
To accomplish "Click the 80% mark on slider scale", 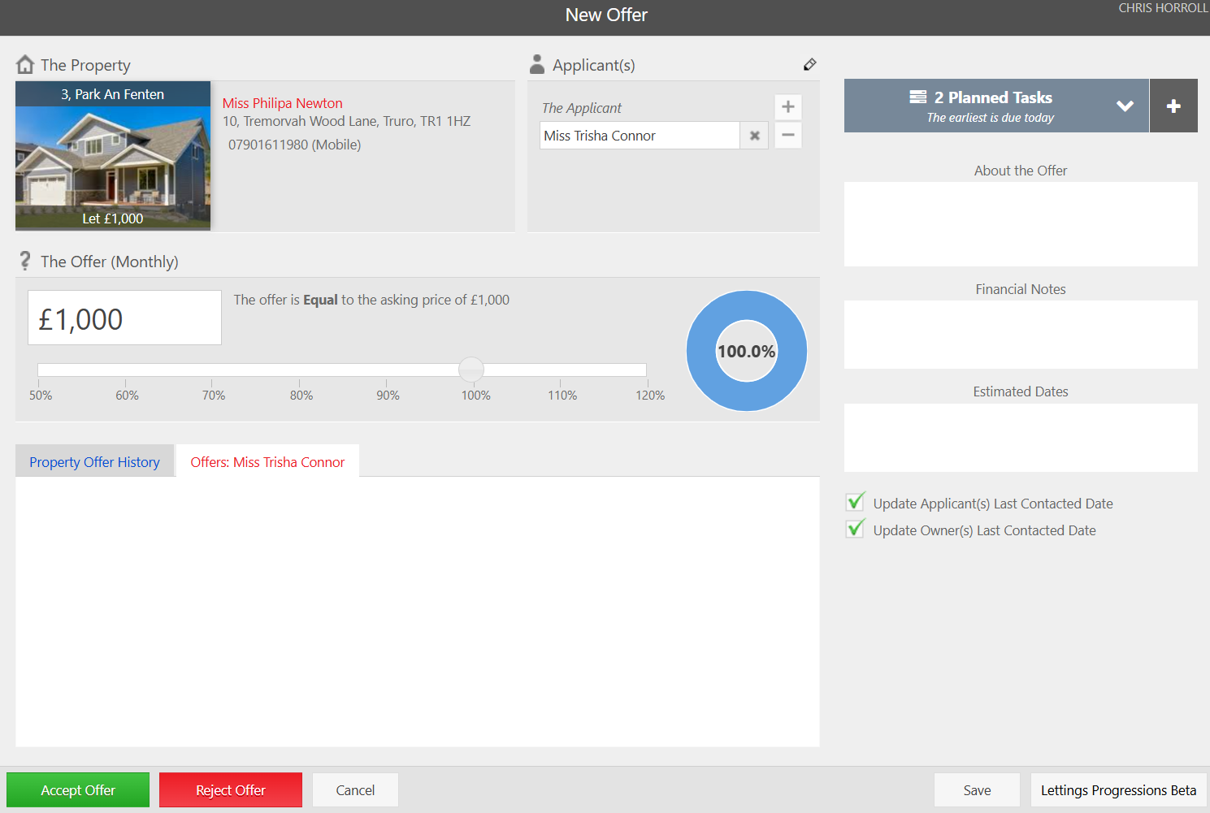I will tap(301, 395).
